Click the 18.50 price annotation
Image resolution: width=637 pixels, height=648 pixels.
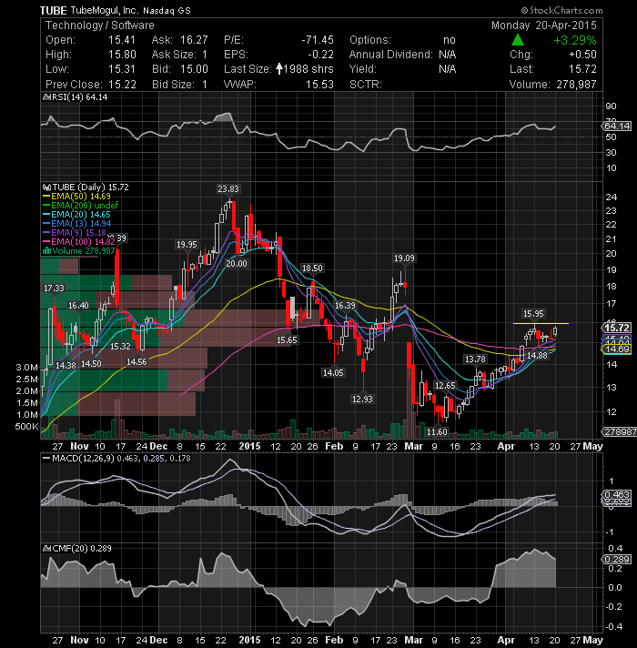pyautogui.click(x=312, y=268)
